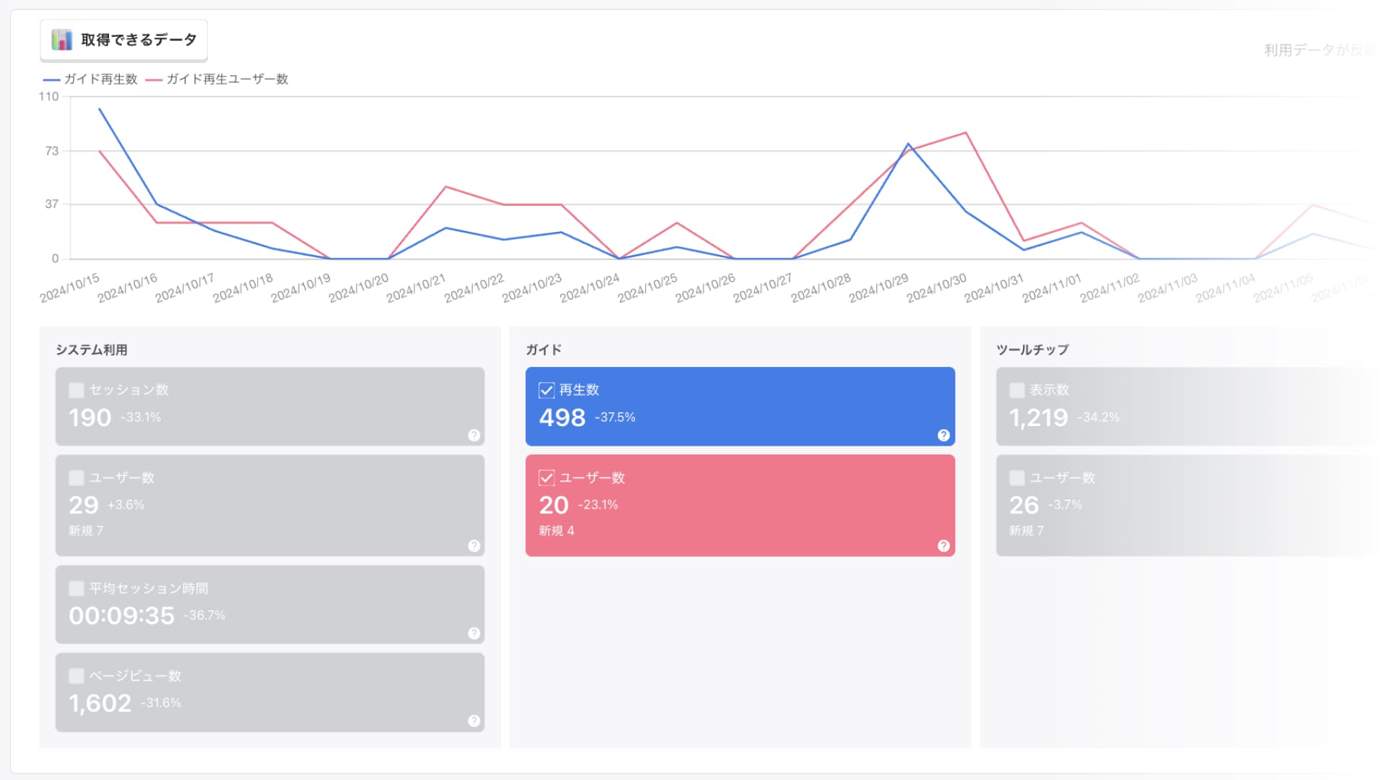Uncheck the ガイド ユーザー数 checkbox

[x=546, y=477]
